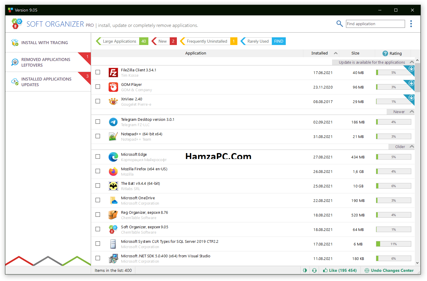Collapse the Update is available group
Viewport: 427px width, 281px height.
point(412,62)
